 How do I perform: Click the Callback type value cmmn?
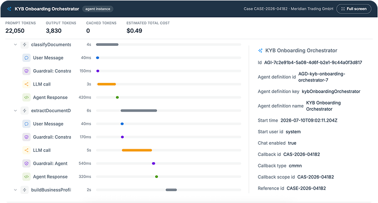pyautogui.click(x=296, y=166)
